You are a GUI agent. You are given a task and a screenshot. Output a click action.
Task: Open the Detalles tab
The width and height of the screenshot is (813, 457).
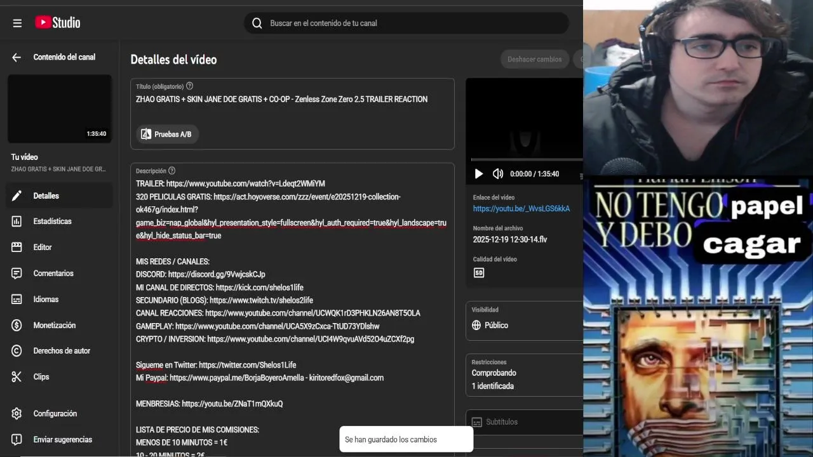coord(60,196)
